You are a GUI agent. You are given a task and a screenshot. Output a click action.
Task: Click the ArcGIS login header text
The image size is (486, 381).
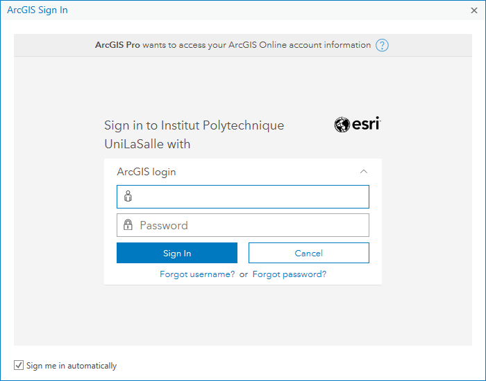tap(146, 172)
